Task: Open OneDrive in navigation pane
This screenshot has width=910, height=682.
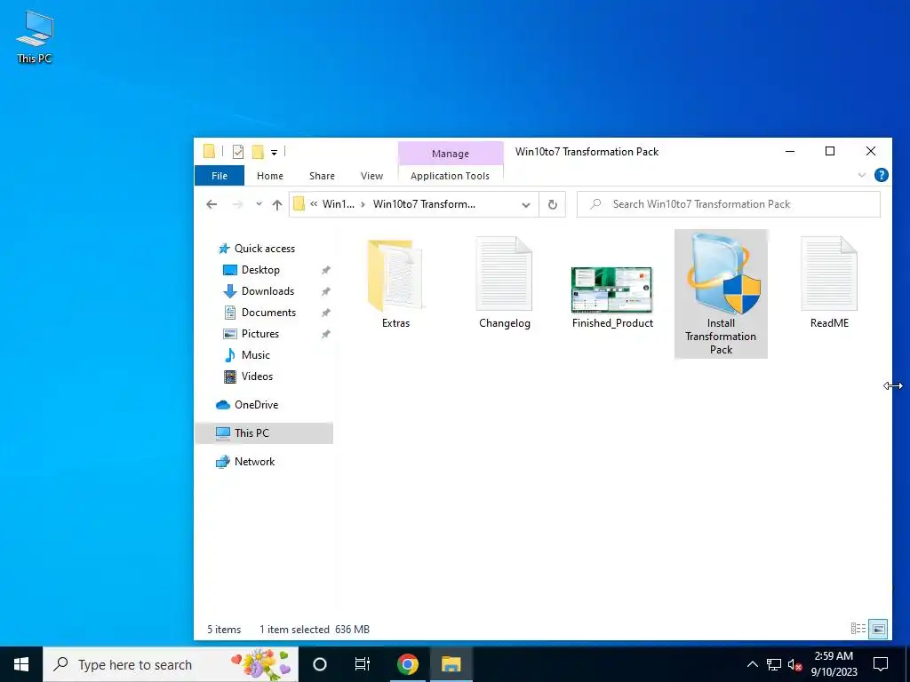Action: [256, 405]
